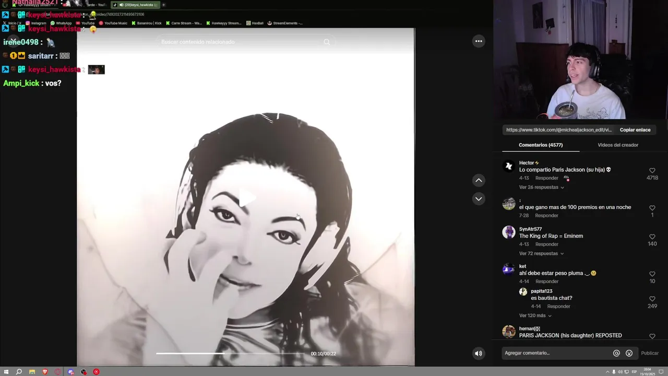Viewport: 668px width, 376px height.
Task: Go to previous video with up arrow
Action: (x=479, y=180)
